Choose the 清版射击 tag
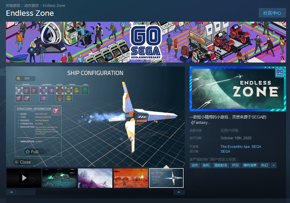The width and height of the screenshot is (290, 203). [221, 165]
